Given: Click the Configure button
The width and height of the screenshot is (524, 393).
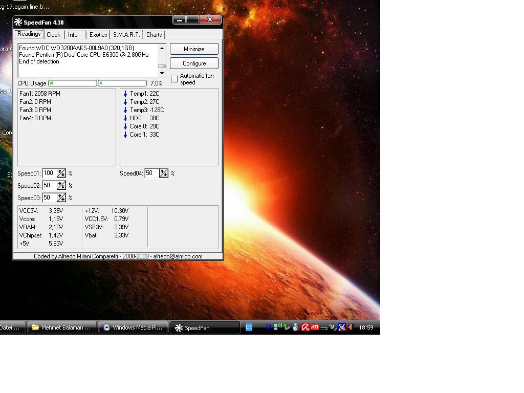Looking at the screenshot, I should pyautogui.click(x=194, y=63).
